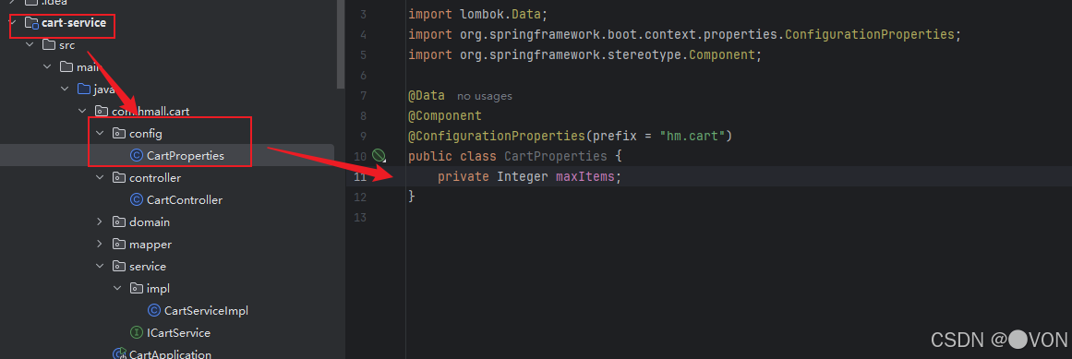
Task: Click the "hm.cart" prefix string
Action: click(693, 136)
